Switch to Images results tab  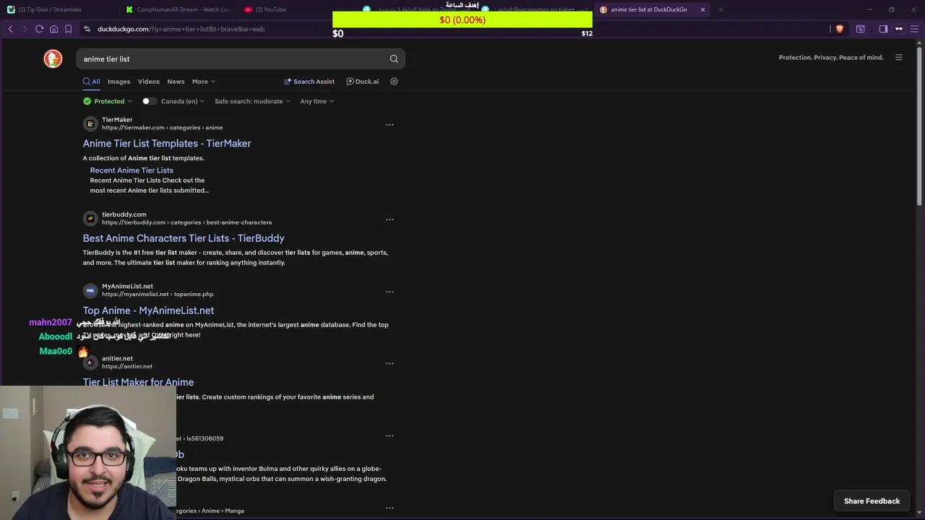point(119,82)
